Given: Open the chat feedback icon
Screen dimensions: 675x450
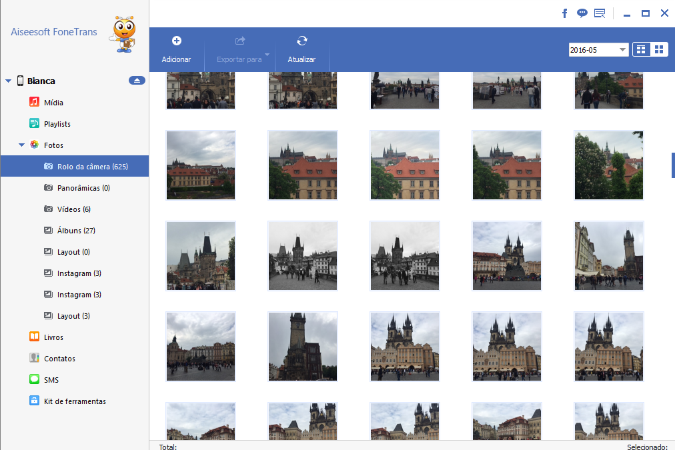Looking at the screenshot, I should [x=582, y=13].
